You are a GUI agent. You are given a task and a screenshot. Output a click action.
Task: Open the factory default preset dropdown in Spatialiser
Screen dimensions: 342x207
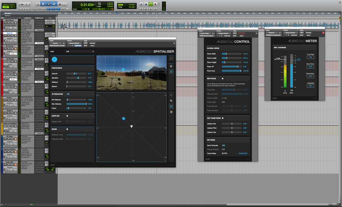pyautogui.click(x=74, y=43)
